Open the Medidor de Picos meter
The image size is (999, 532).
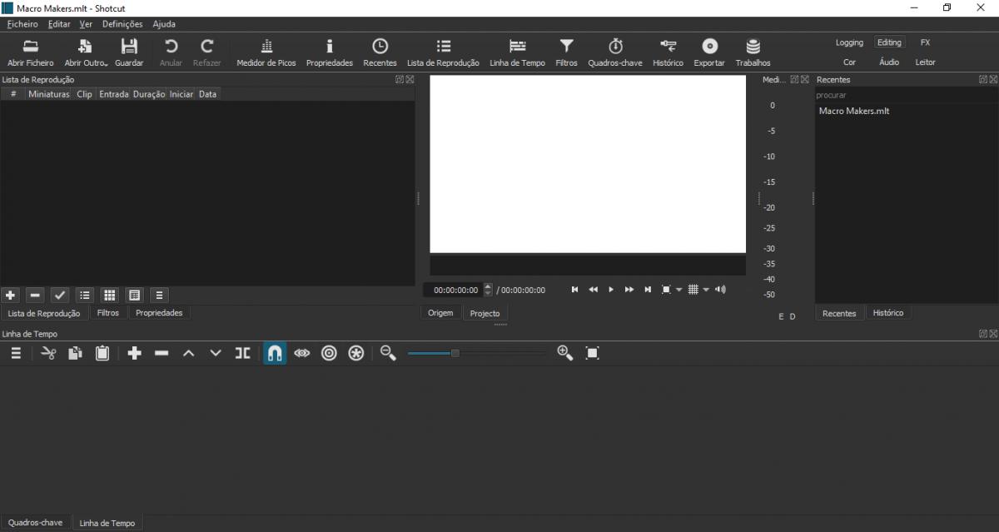pos(266,47)
